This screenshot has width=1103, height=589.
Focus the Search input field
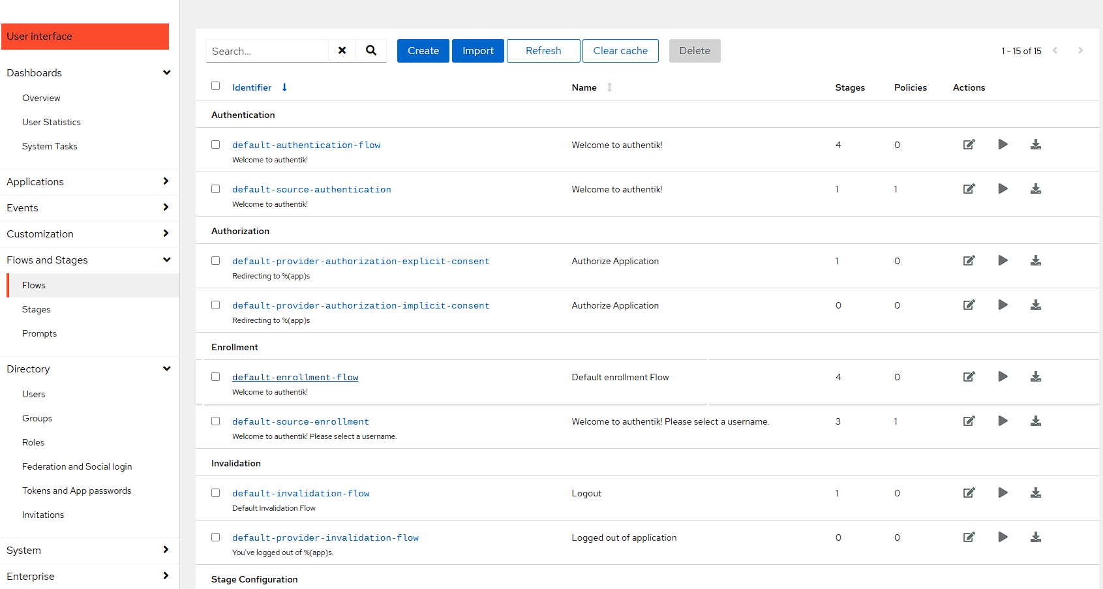(267, 52)
